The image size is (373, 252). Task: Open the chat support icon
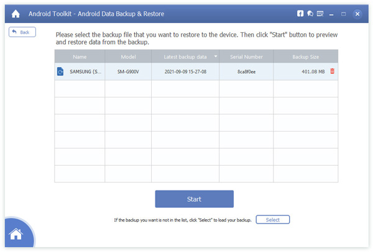[x=310, y=14]
